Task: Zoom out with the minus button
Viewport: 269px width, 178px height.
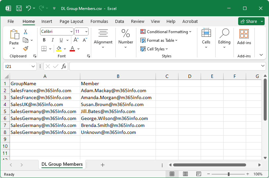Action: [x=208, y=174]
